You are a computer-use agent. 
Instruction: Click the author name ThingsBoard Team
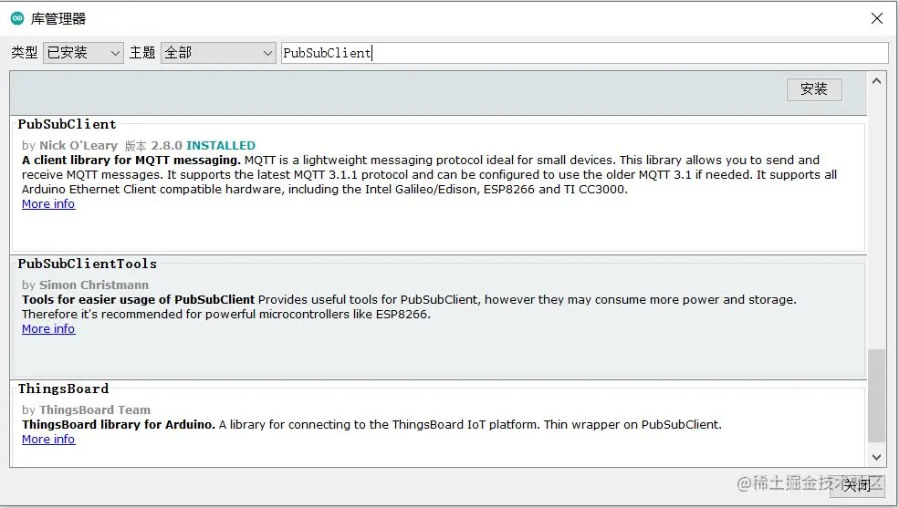coord(95,410)
